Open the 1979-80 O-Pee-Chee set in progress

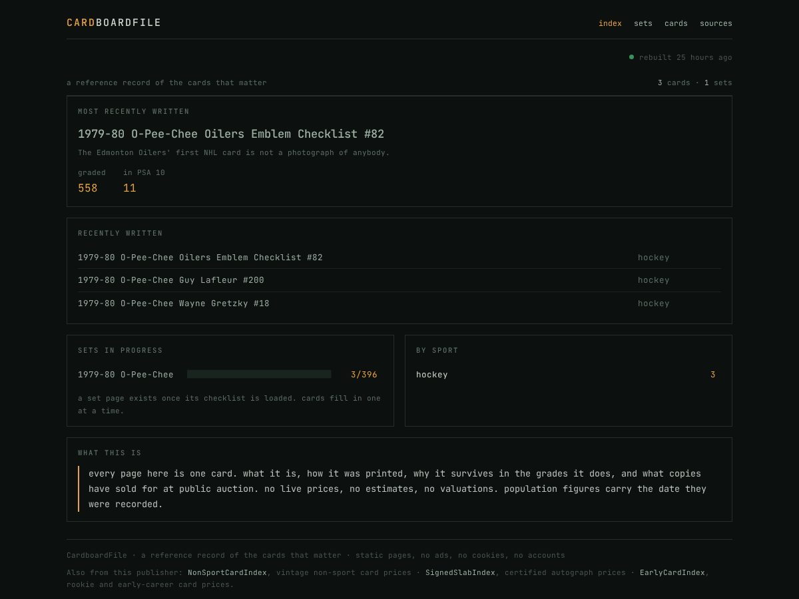(126, 375)
